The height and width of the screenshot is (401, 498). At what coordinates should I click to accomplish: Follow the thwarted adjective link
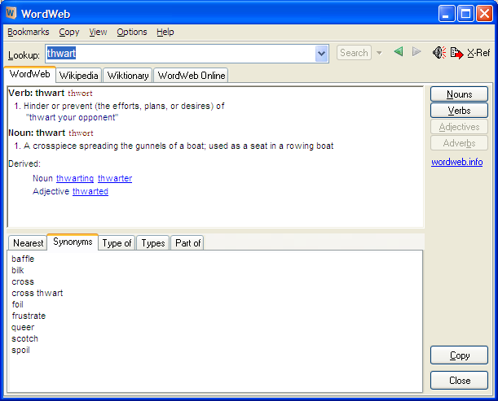click(x=90, y=191)
